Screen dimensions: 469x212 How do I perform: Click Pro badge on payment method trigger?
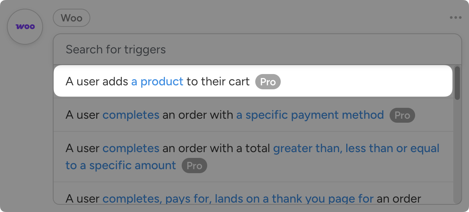[402, 115]
